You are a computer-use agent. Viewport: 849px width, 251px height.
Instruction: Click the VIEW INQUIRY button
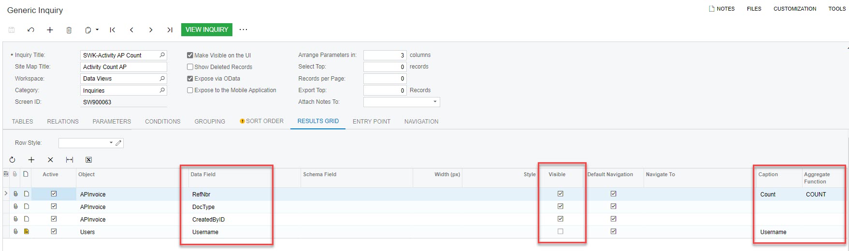(207, 29)
